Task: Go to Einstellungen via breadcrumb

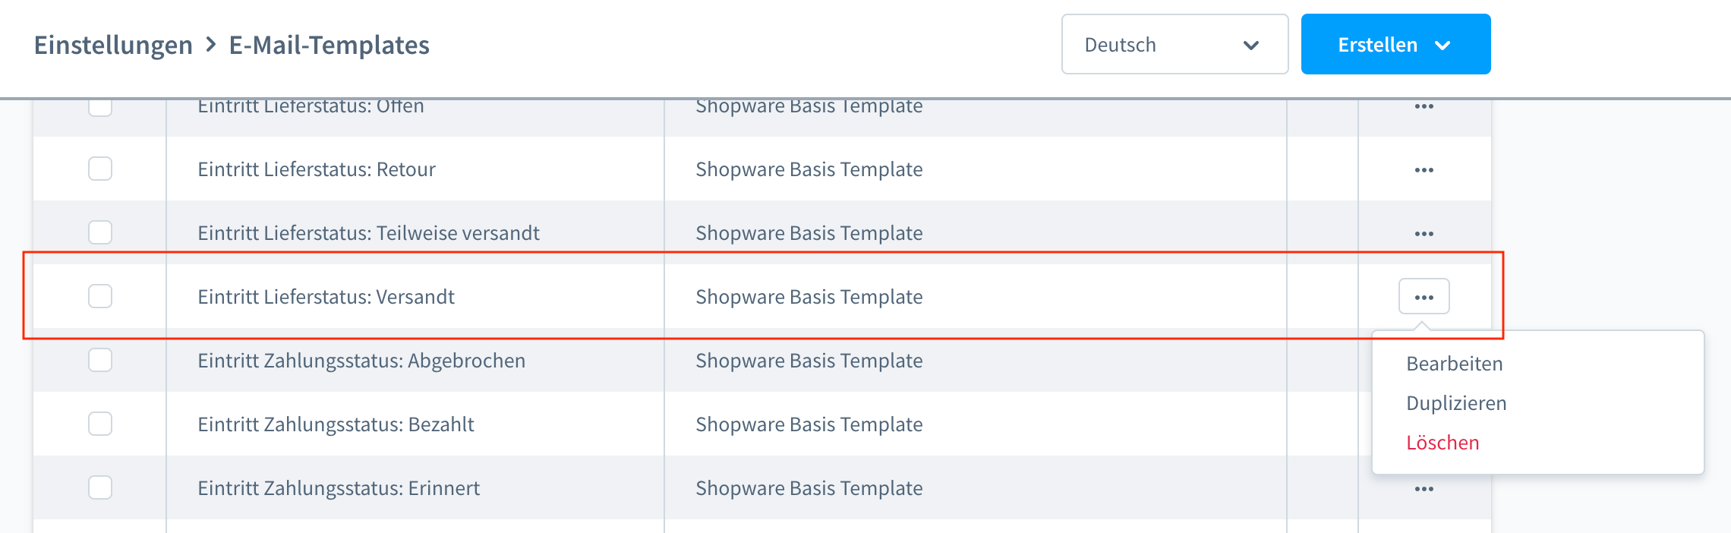Action: click(x=113, y=45)
